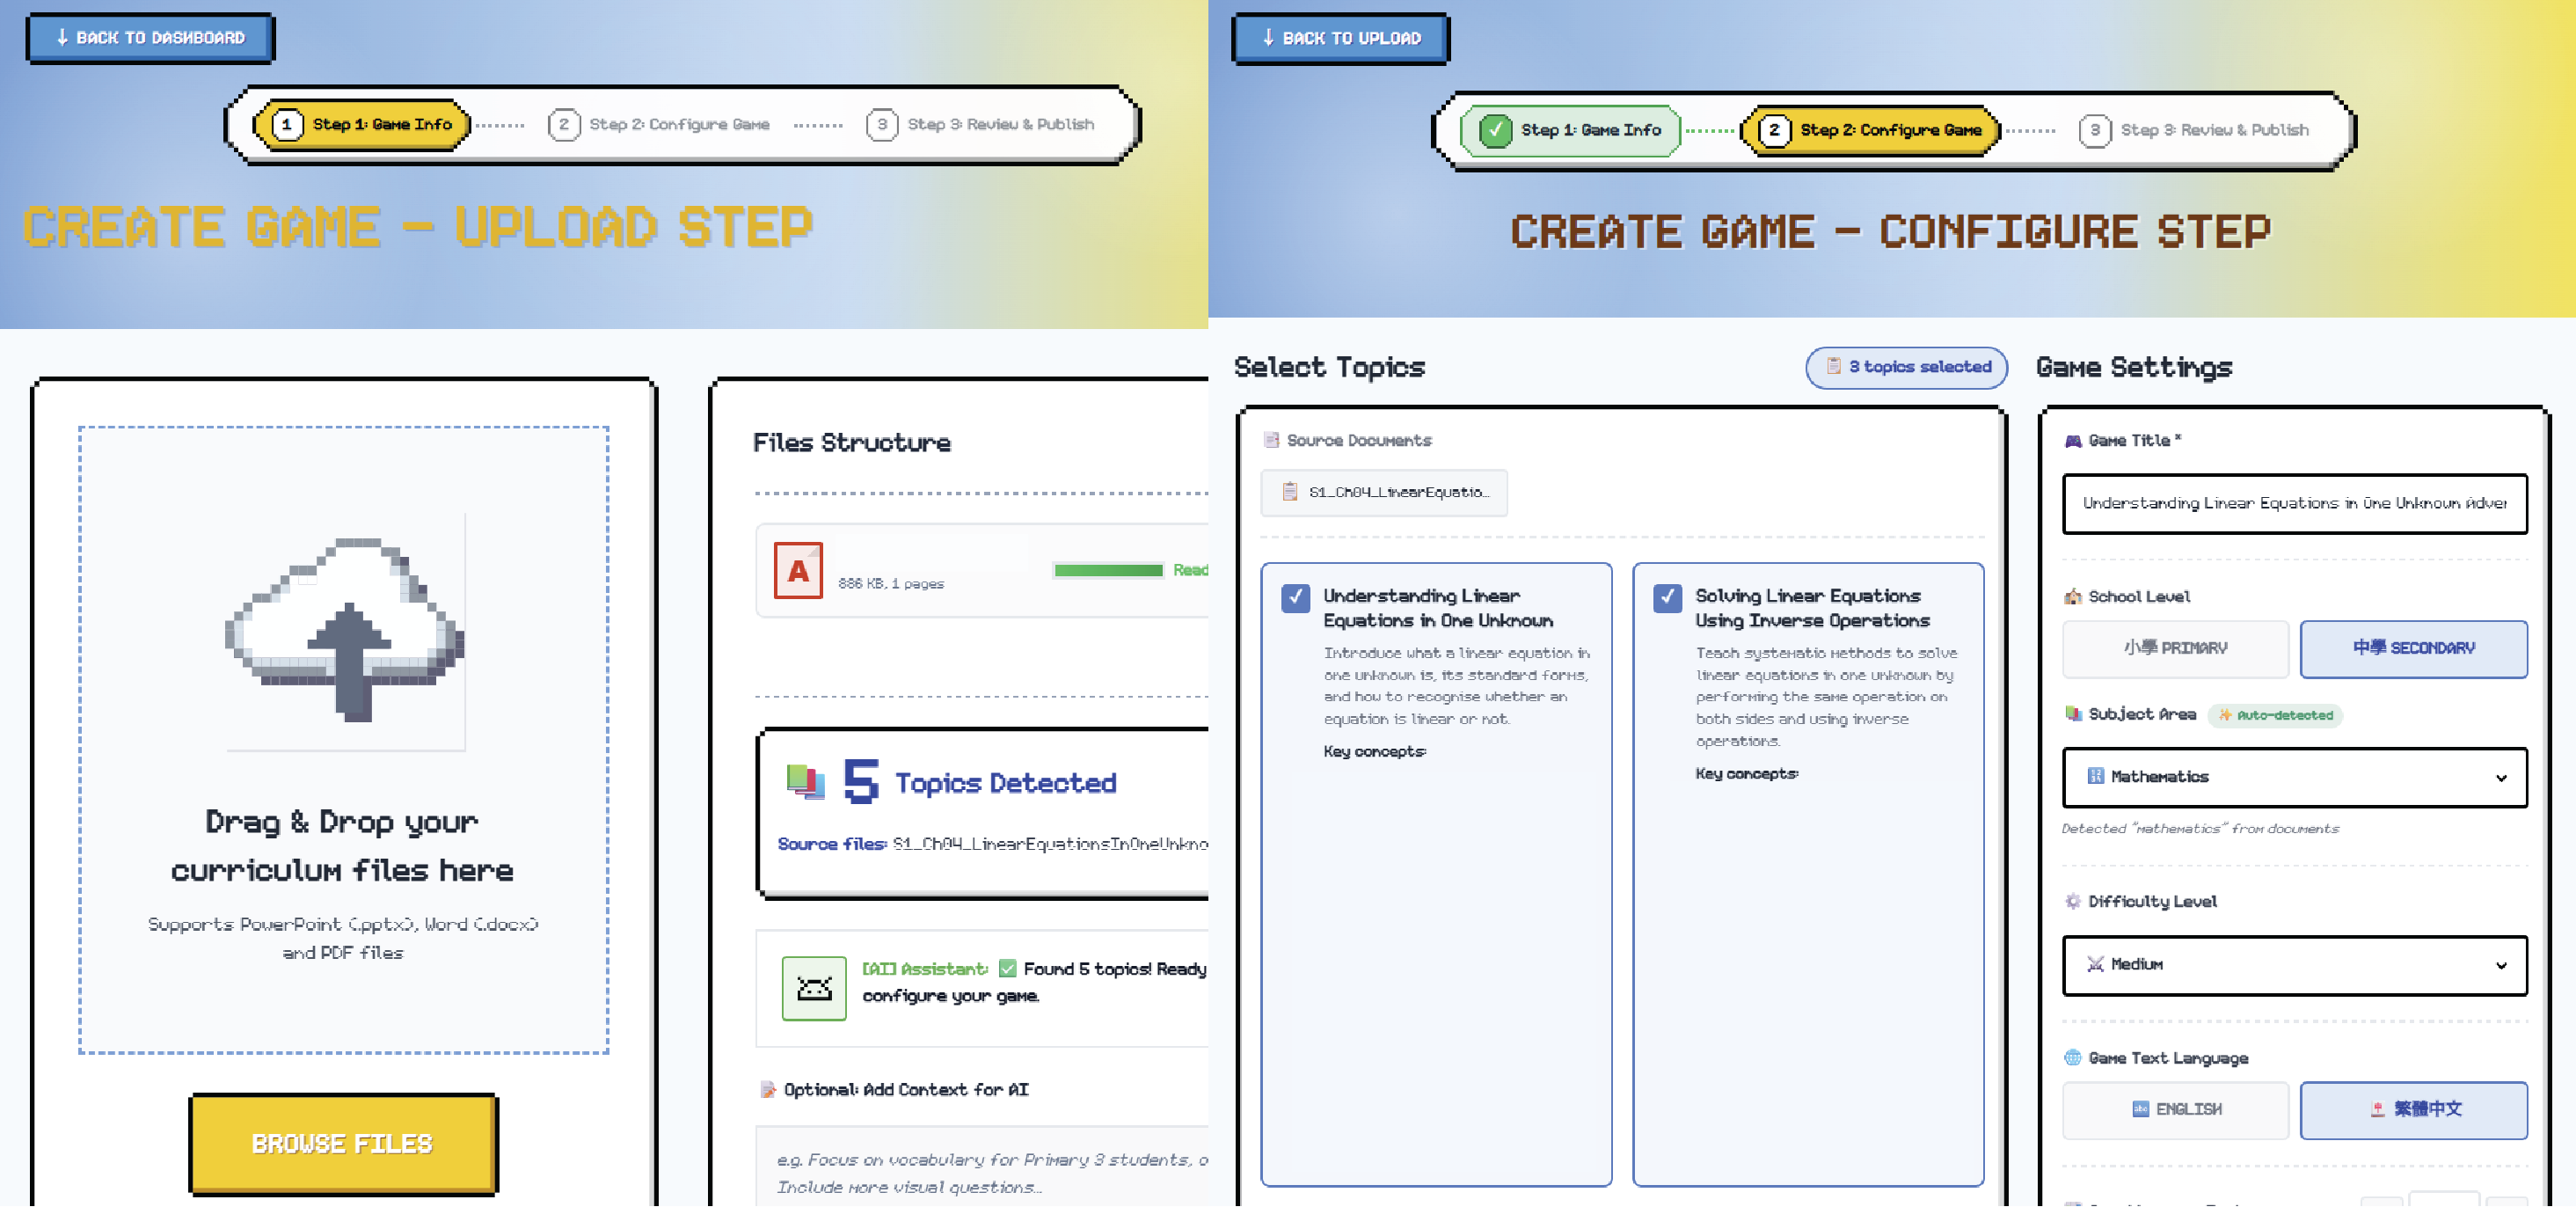Click the red PDF file icon

coord(798,570)
